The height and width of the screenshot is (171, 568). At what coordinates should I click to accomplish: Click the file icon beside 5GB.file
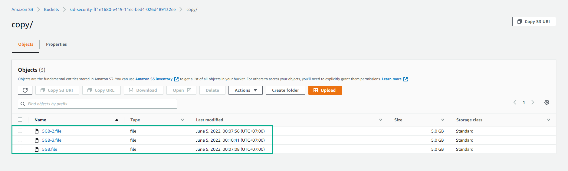pos(37,149)
